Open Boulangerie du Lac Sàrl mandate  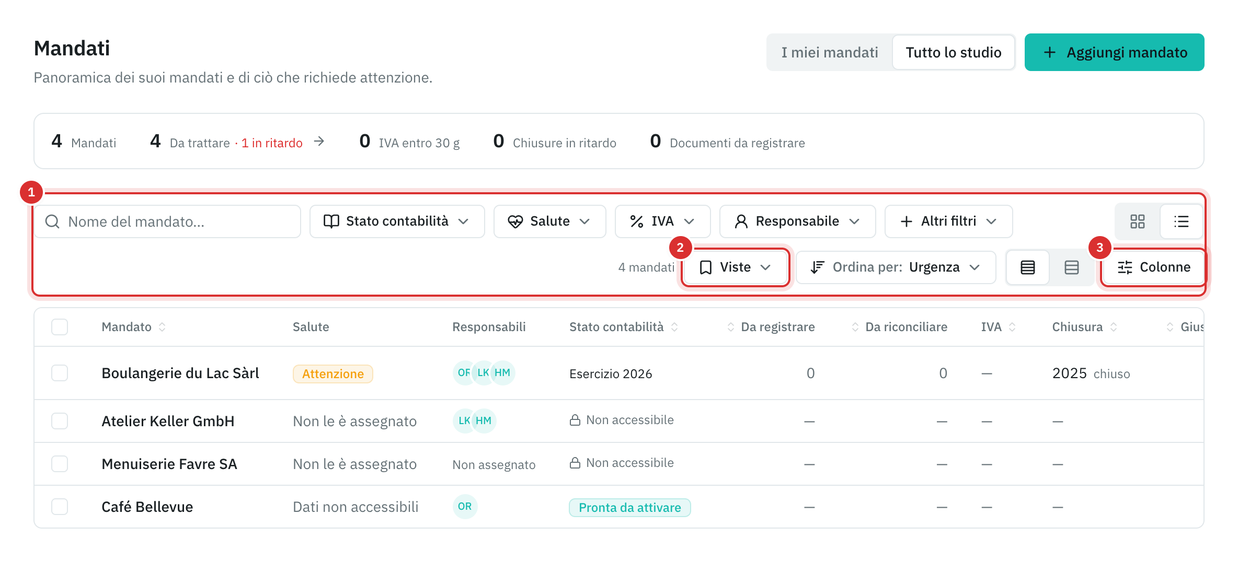(x=180, y=373)
